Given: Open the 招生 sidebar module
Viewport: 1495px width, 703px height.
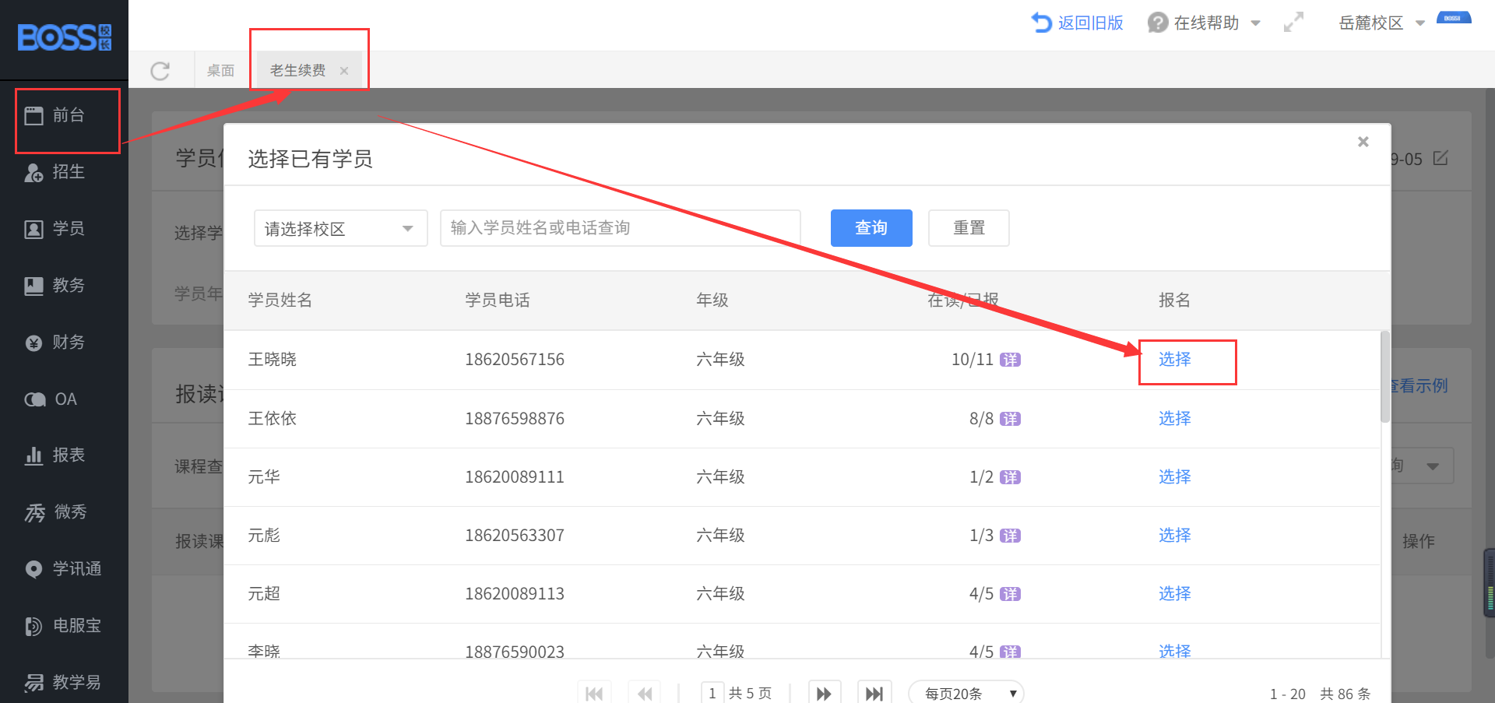Looking at the screenshot, I should click(55, 172).
